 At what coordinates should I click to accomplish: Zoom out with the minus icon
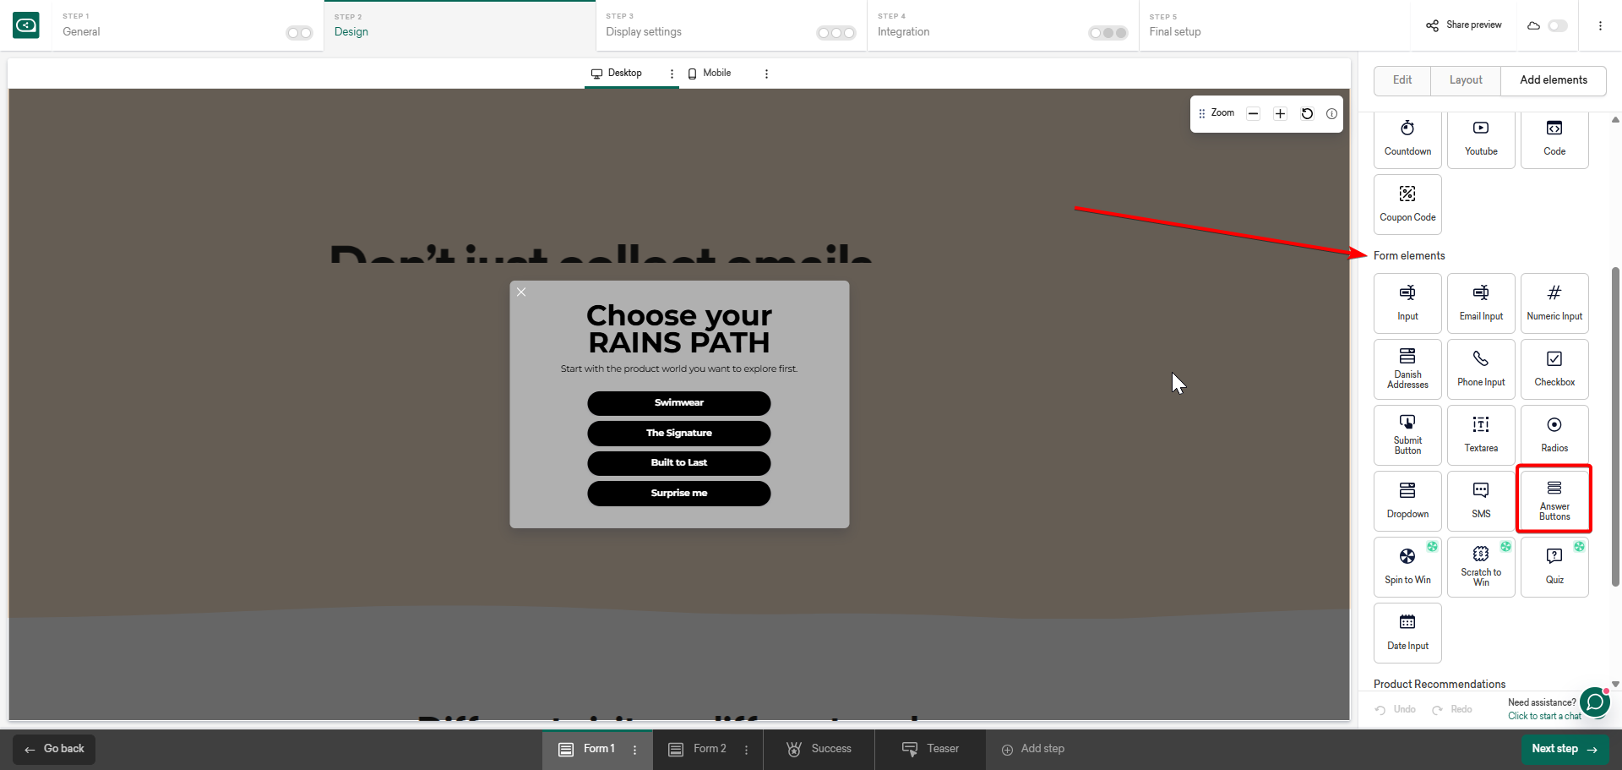coord(1254,114)
